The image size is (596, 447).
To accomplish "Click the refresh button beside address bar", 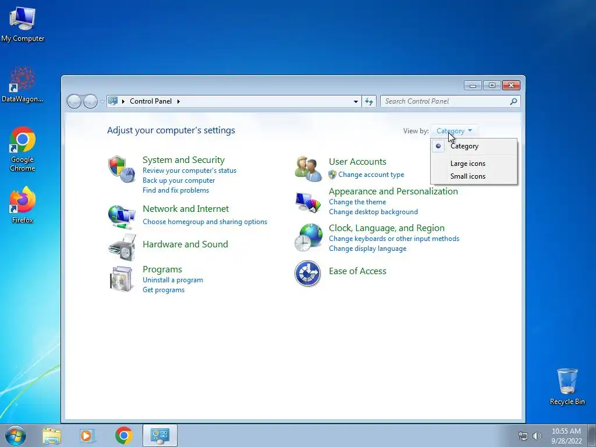I will click(x=369, y=101).
